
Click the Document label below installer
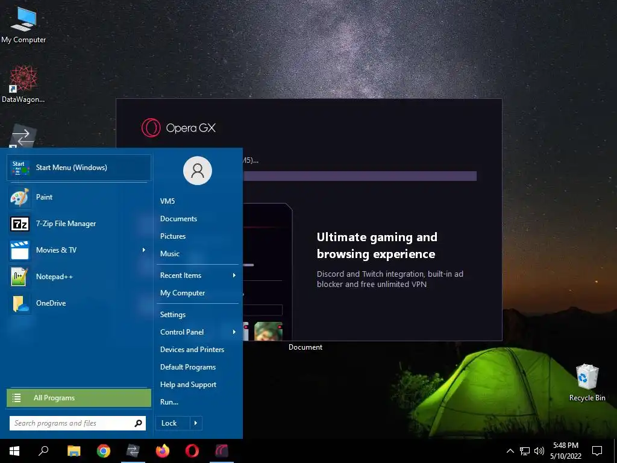pos(305,347)
